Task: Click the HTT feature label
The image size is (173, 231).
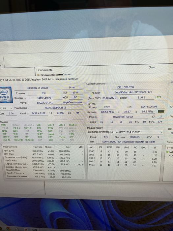Action: click(x=50, y=137)
